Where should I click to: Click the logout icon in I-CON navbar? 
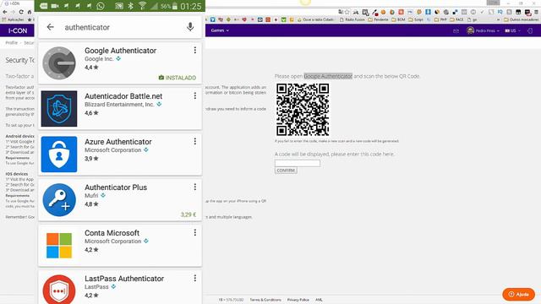coord(530,30)
